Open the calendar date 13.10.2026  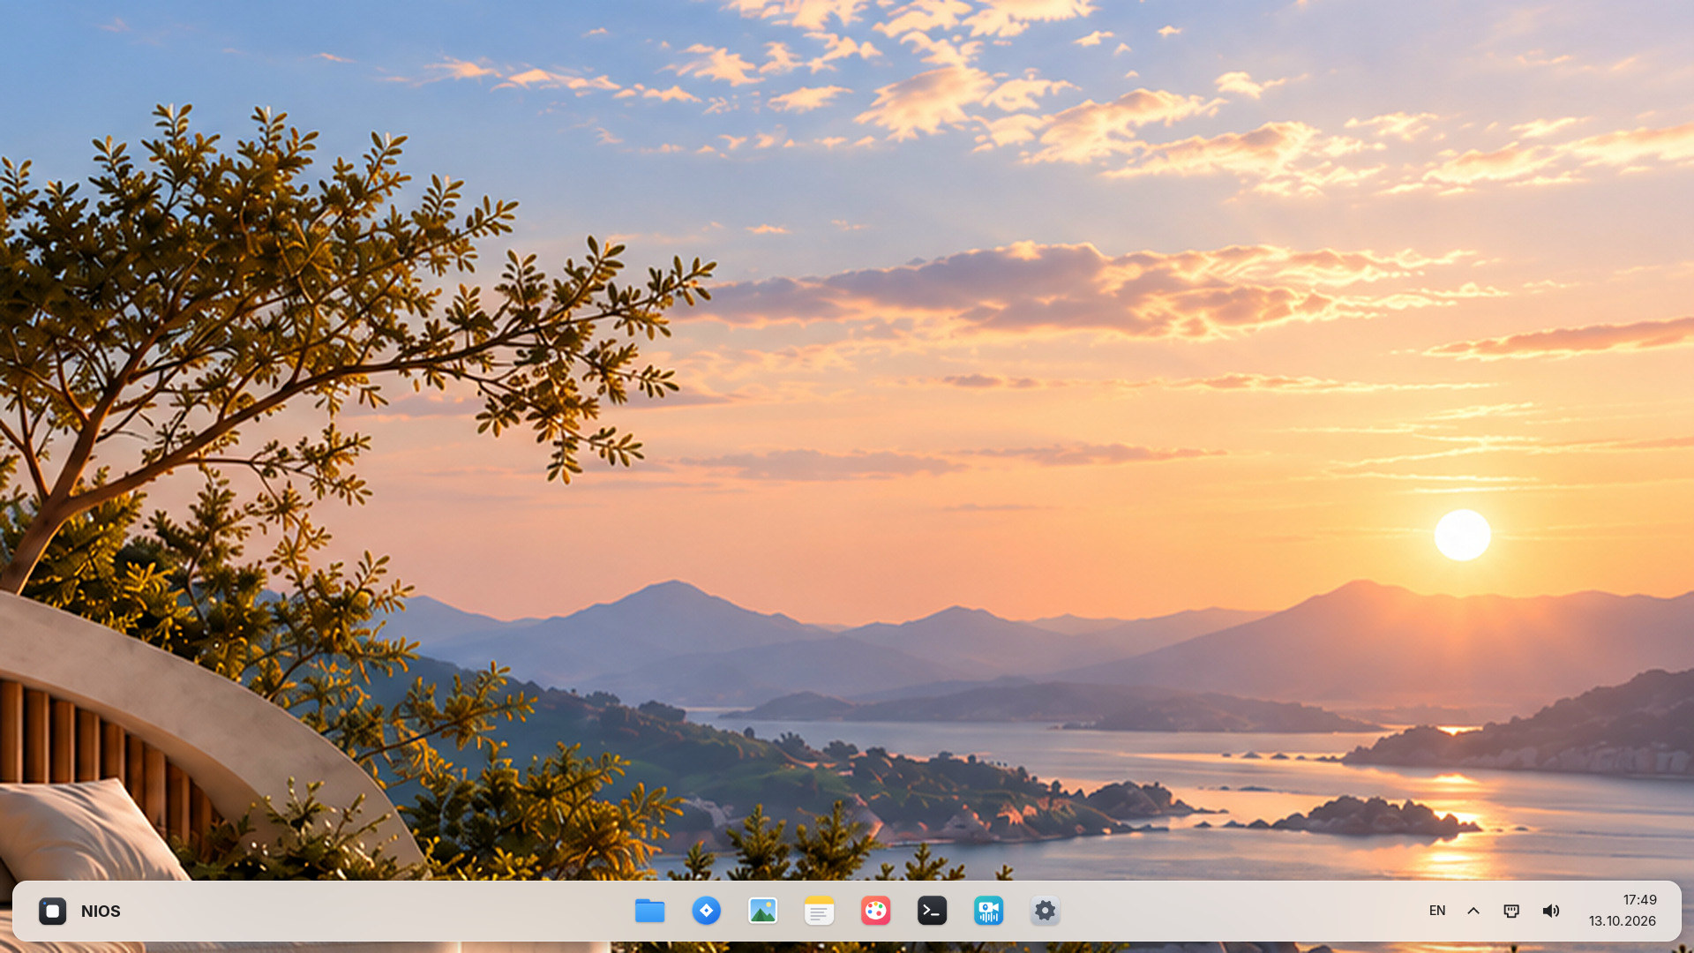coord(1623,921)
